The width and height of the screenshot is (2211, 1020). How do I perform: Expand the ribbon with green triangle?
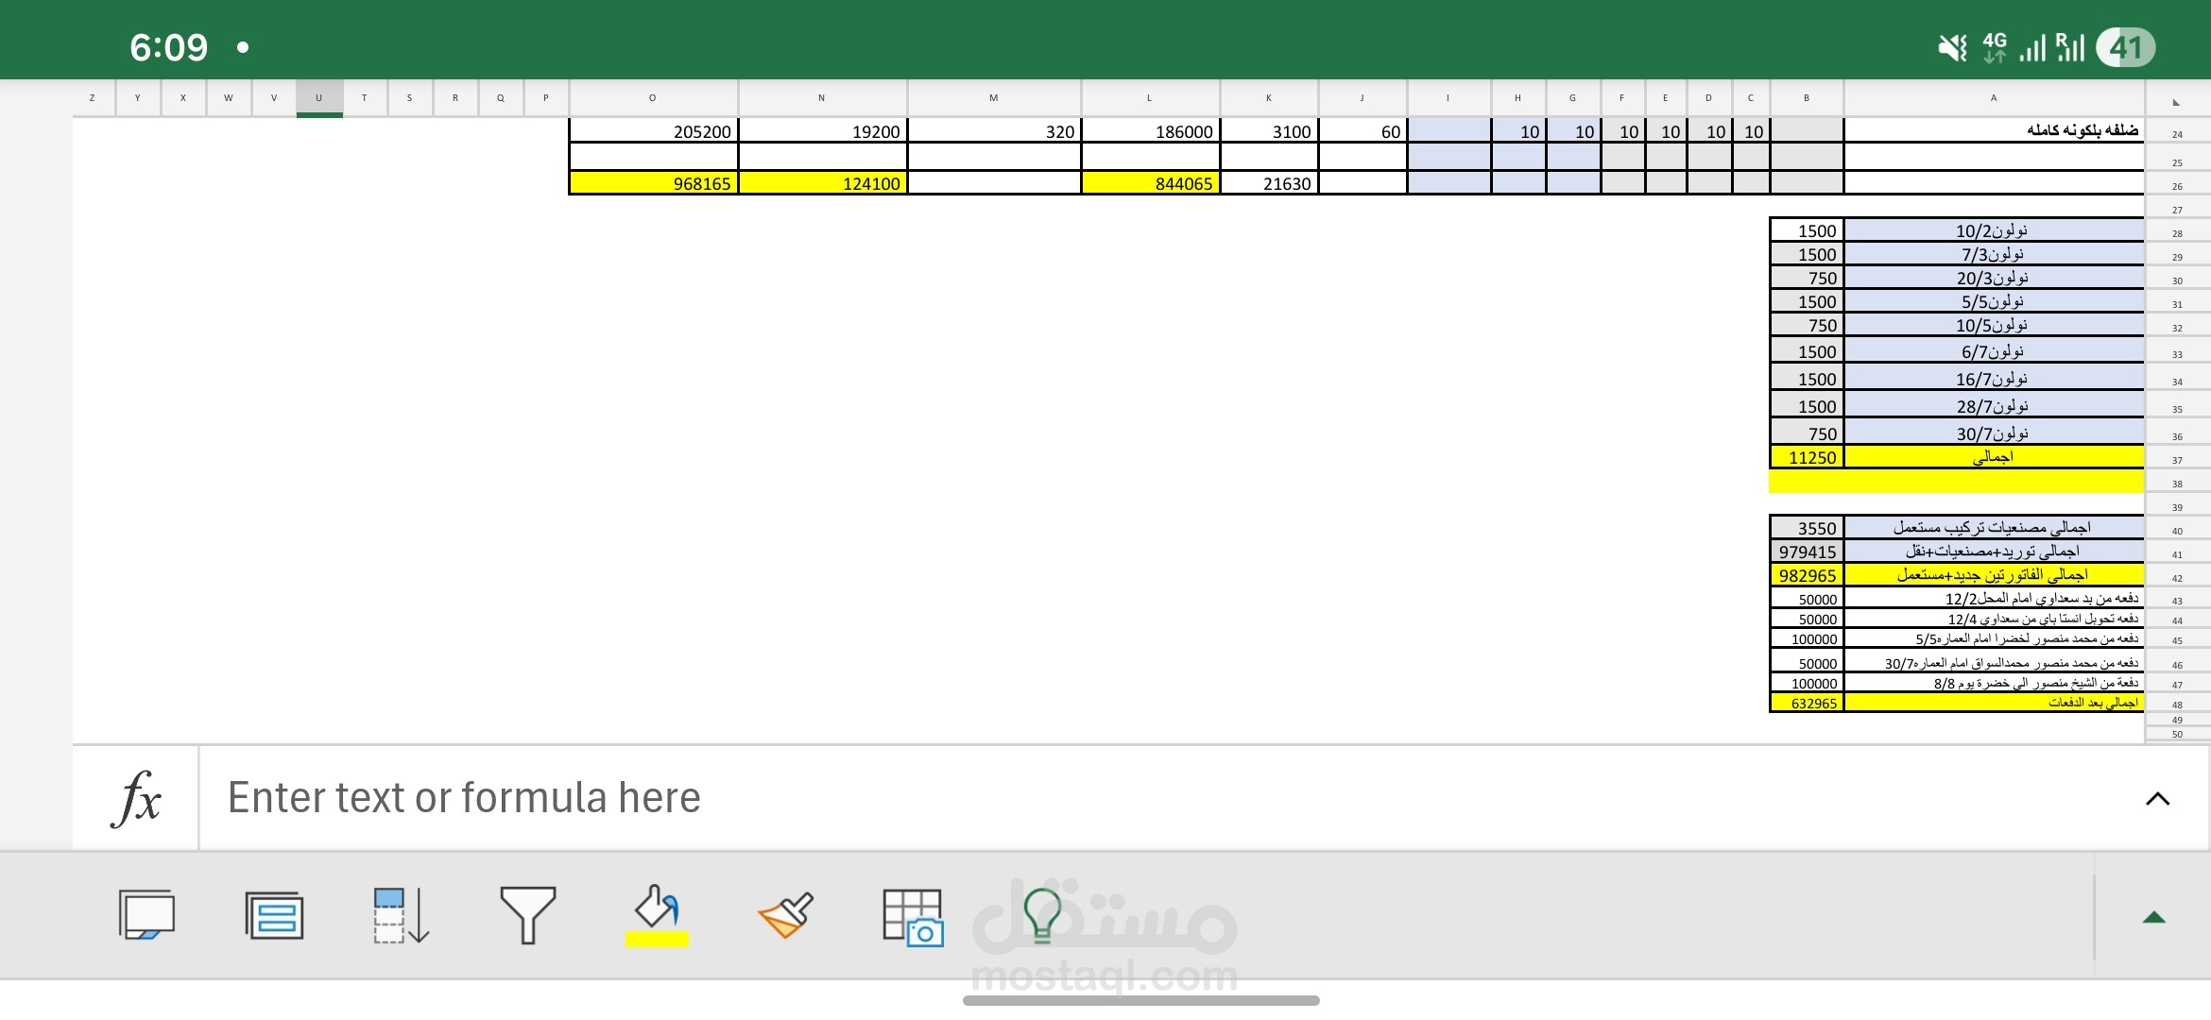pyautogui.click(x=2153, y=917)
